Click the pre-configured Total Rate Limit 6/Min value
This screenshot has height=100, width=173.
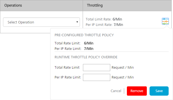(89, 43)
